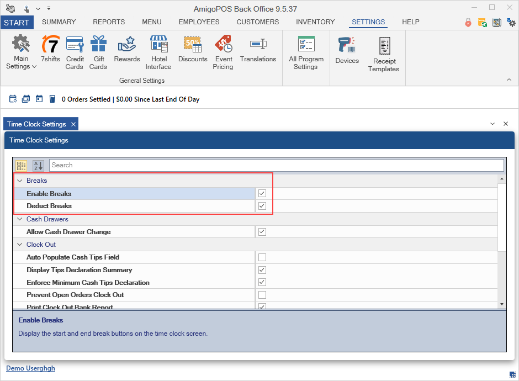Switch to the SUMMARY tab

point(59,22)
